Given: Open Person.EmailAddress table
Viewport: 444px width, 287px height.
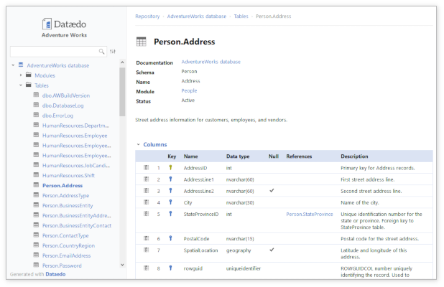Looking at the screenshot, I should pyautogui.click(x=67, y=256).
